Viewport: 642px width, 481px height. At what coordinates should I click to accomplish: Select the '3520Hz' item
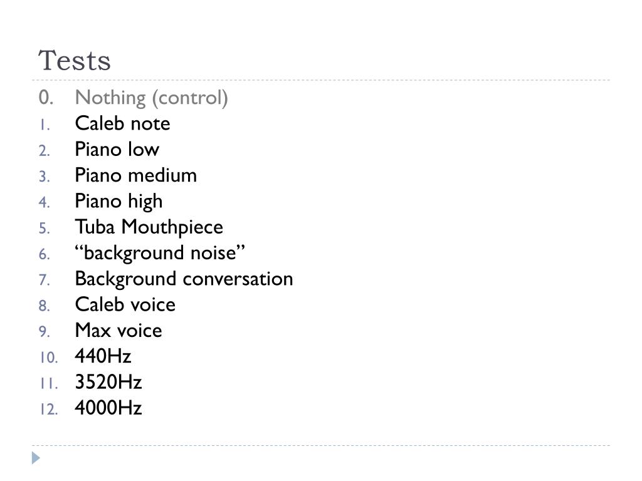coord(108,382)
